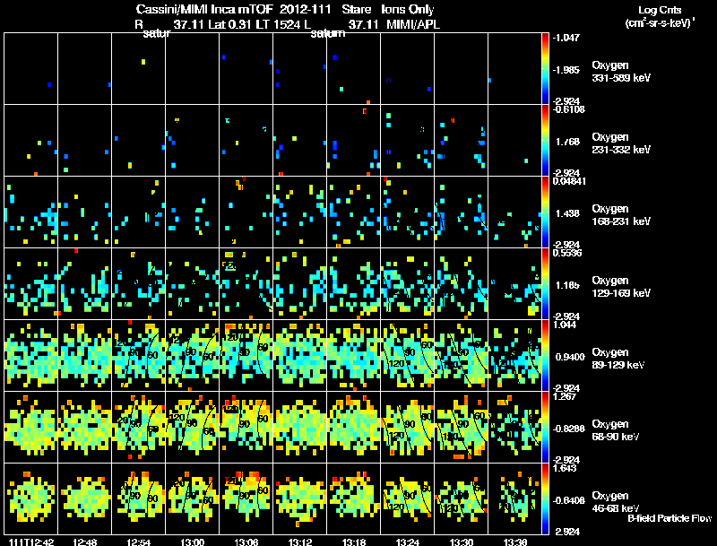Screen dimensions: 717x546
Task: Click the Log Cnts units header
Action: (x=660, y=16)
